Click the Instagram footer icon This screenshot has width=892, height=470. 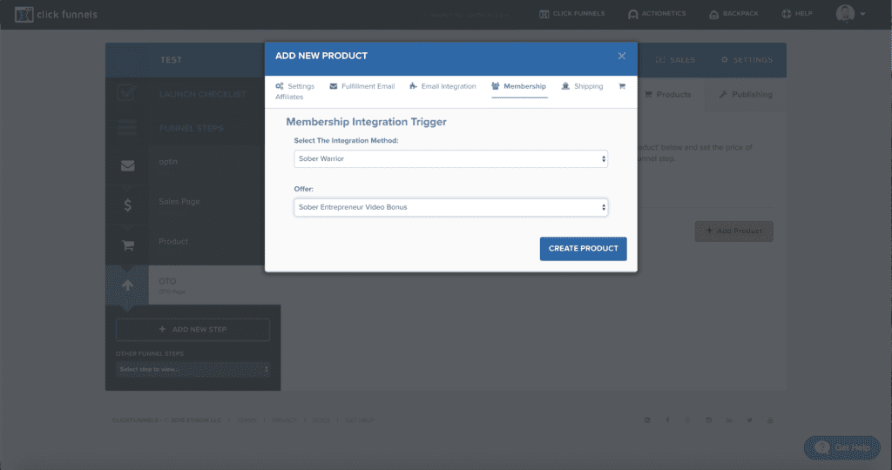click(x=708, y=420)
